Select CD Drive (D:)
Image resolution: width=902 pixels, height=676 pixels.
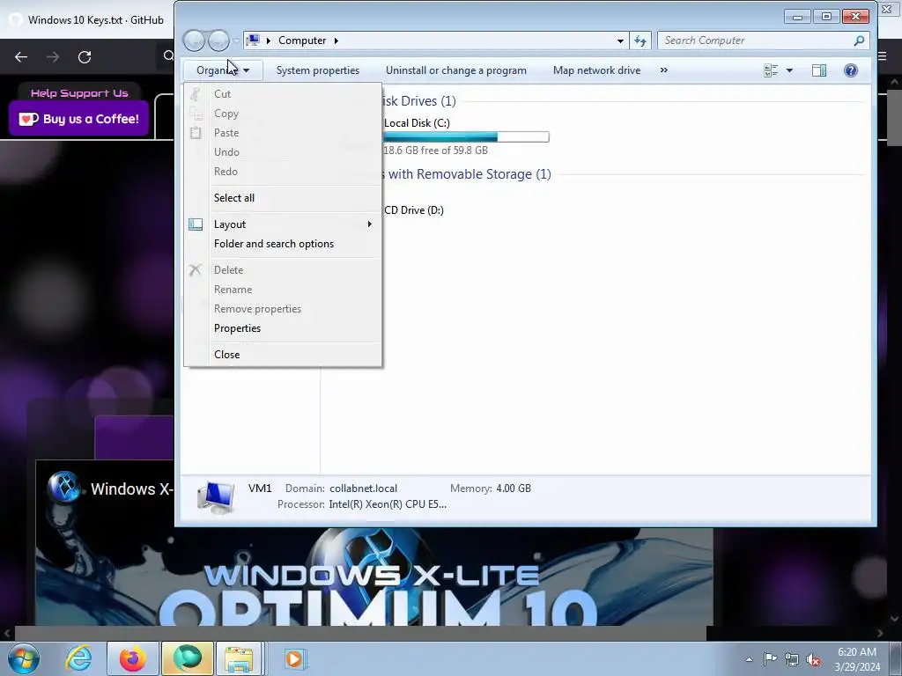[x=414, y=210]
